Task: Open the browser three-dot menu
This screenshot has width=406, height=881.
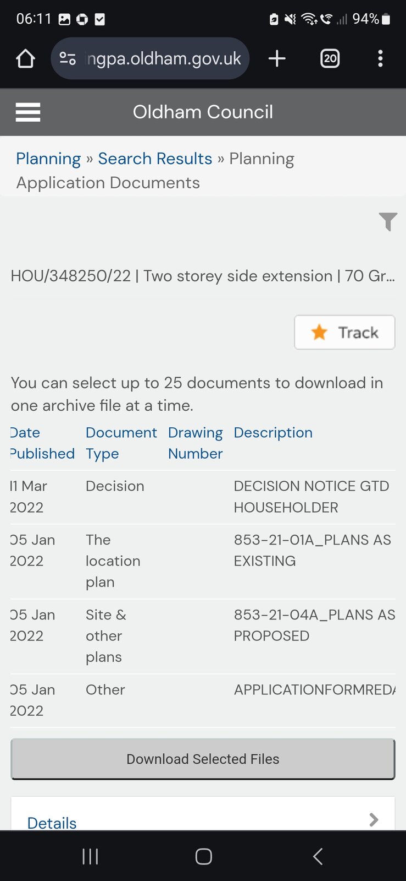Action: 380,58
